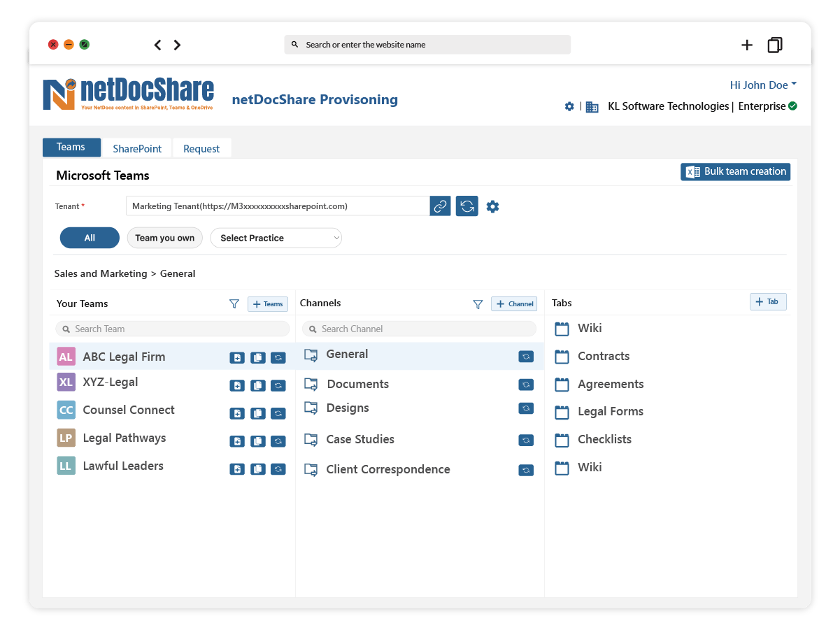Select the All filter pill
This screenshot has height=630, width=840.
point(90,238)
